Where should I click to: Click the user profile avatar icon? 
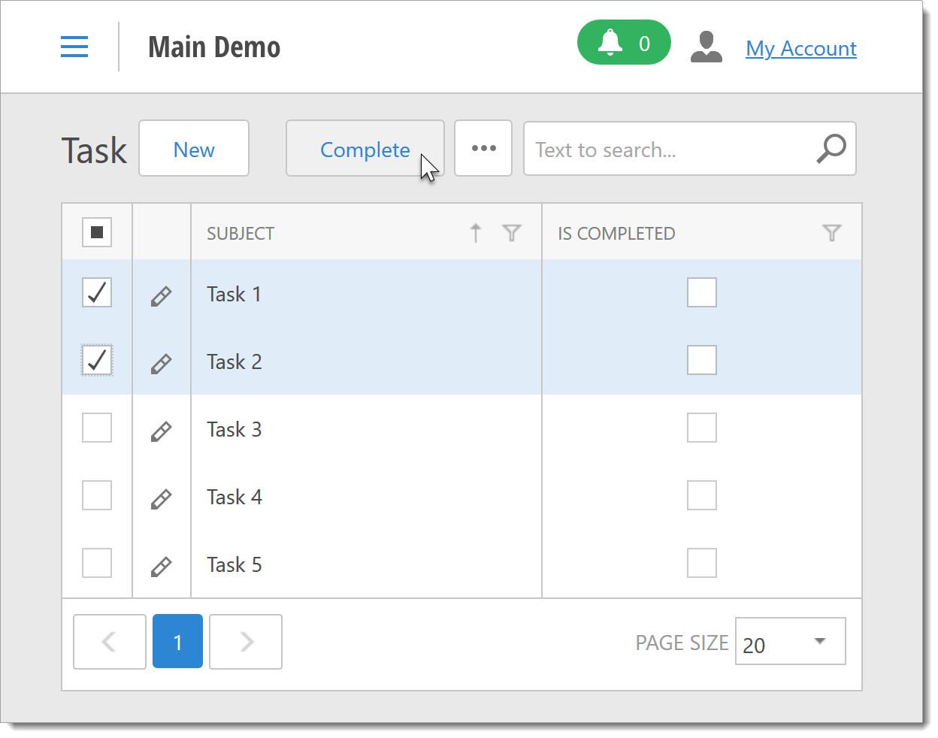tap(706, 47)
